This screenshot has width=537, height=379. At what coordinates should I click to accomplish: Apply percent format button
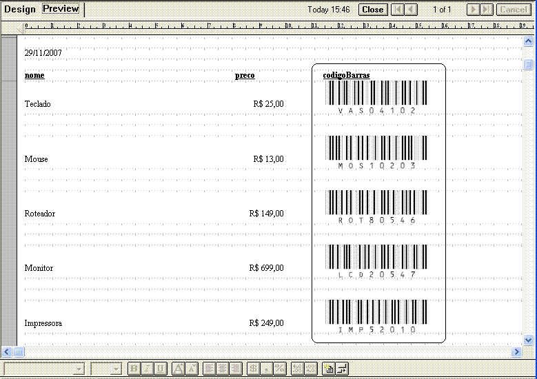click(280, 369)
